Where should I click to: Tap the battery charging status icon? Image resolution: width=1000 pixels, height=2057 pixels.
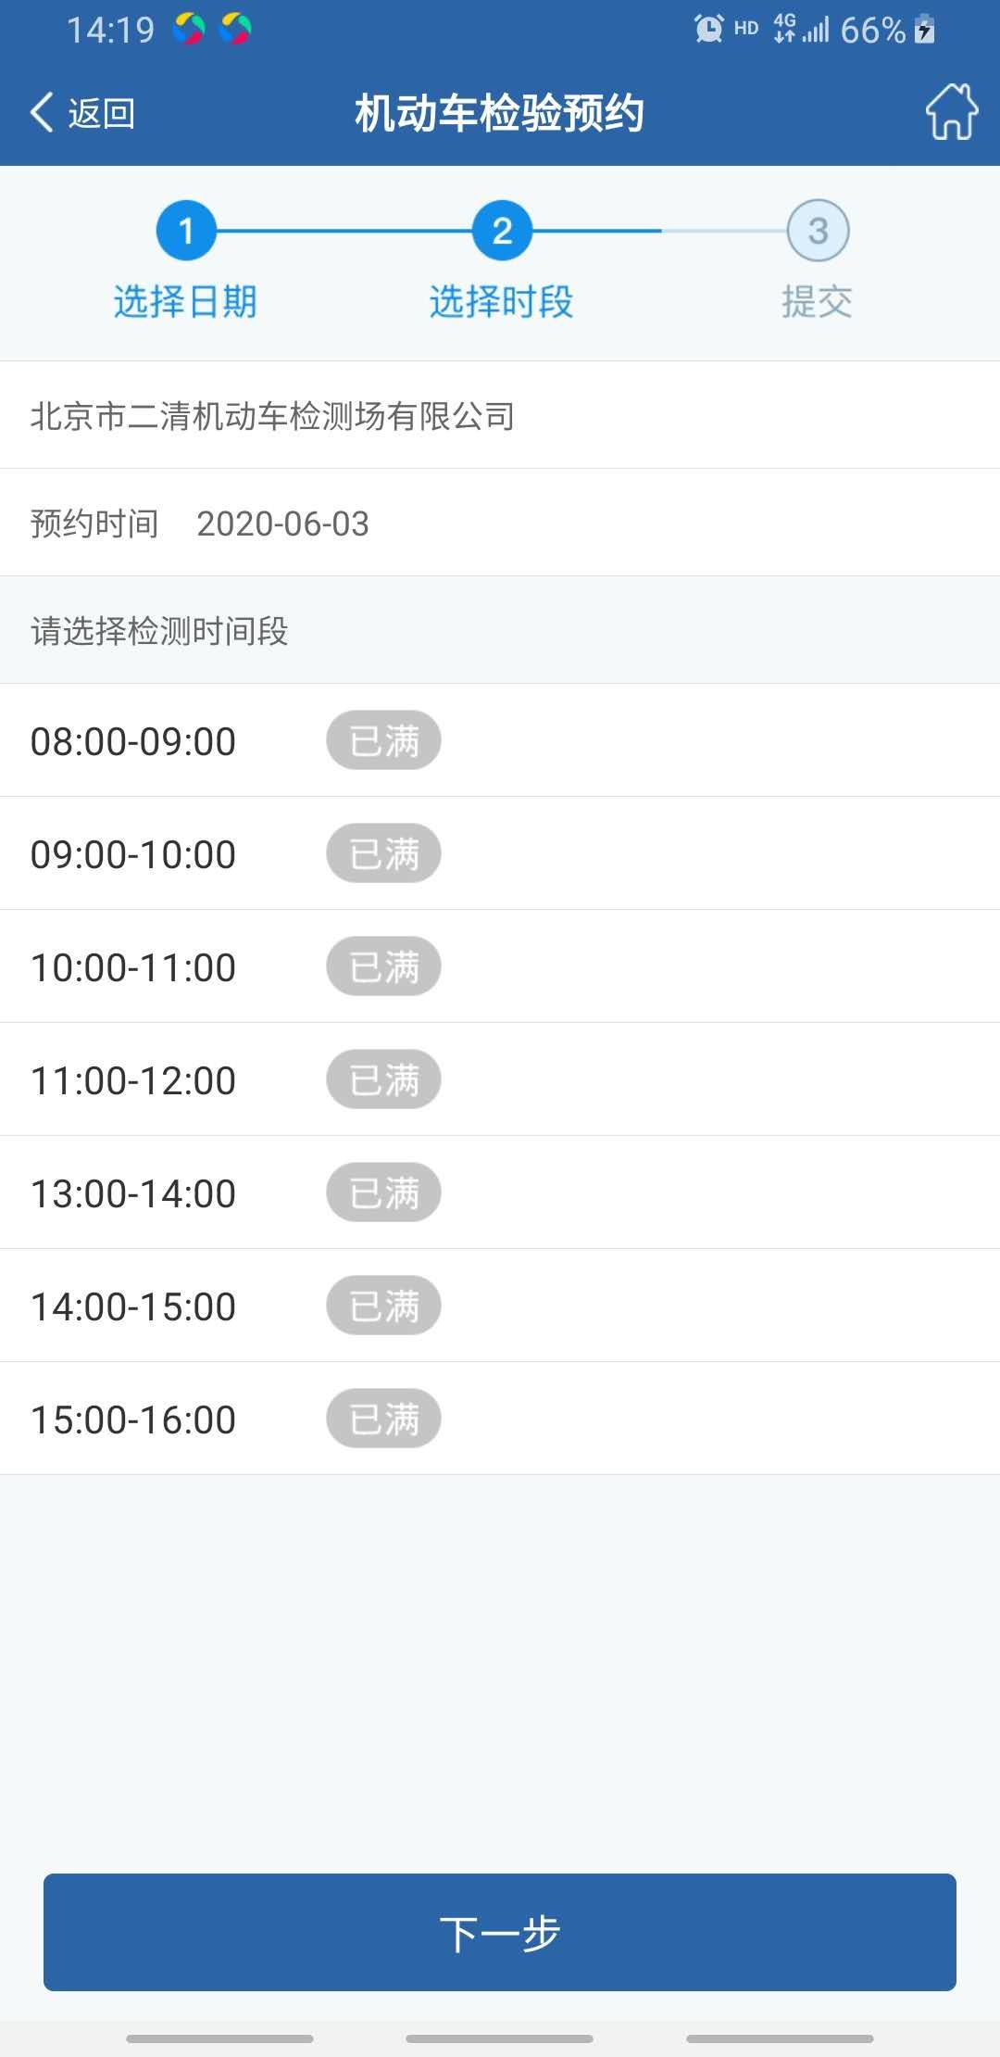[x=924, y=30]
